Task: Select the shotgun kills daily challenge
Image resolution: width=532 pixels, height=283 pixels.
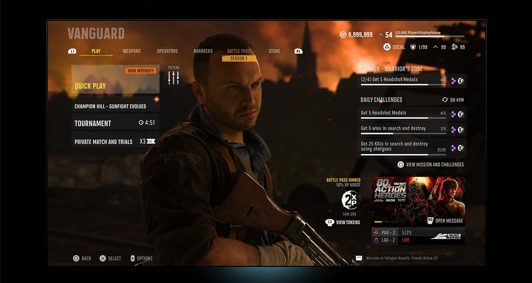Action: (x=412, y=147)
